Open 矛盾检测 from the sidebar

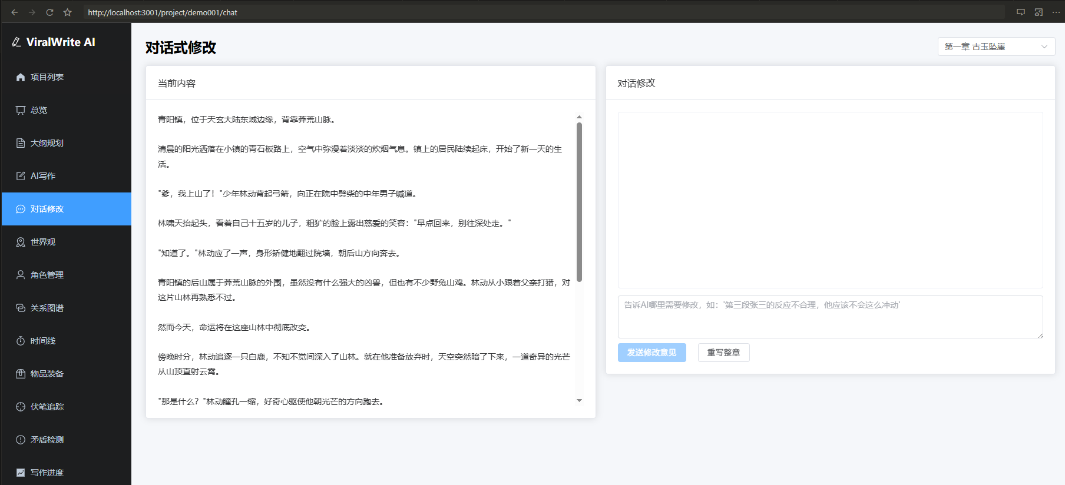[67, 440]
